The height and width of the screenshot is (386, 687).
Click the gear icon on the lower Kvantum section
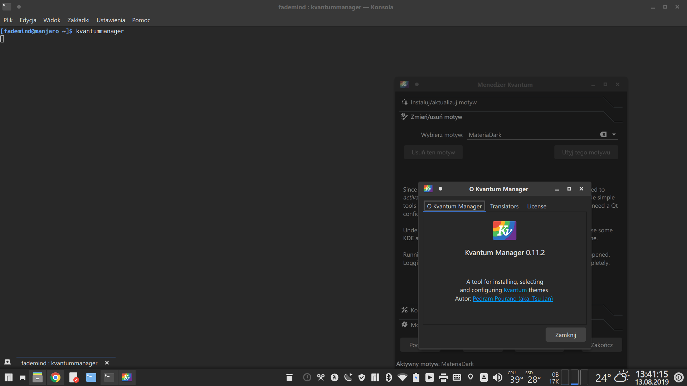pos(405,325)
